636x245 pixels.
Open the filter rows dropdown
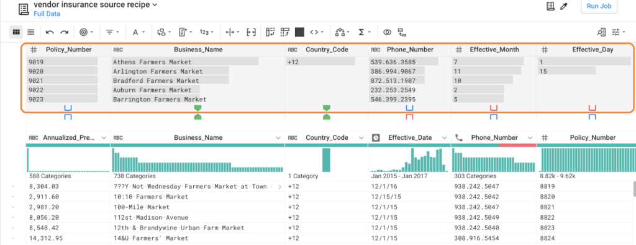pos(112,32)
